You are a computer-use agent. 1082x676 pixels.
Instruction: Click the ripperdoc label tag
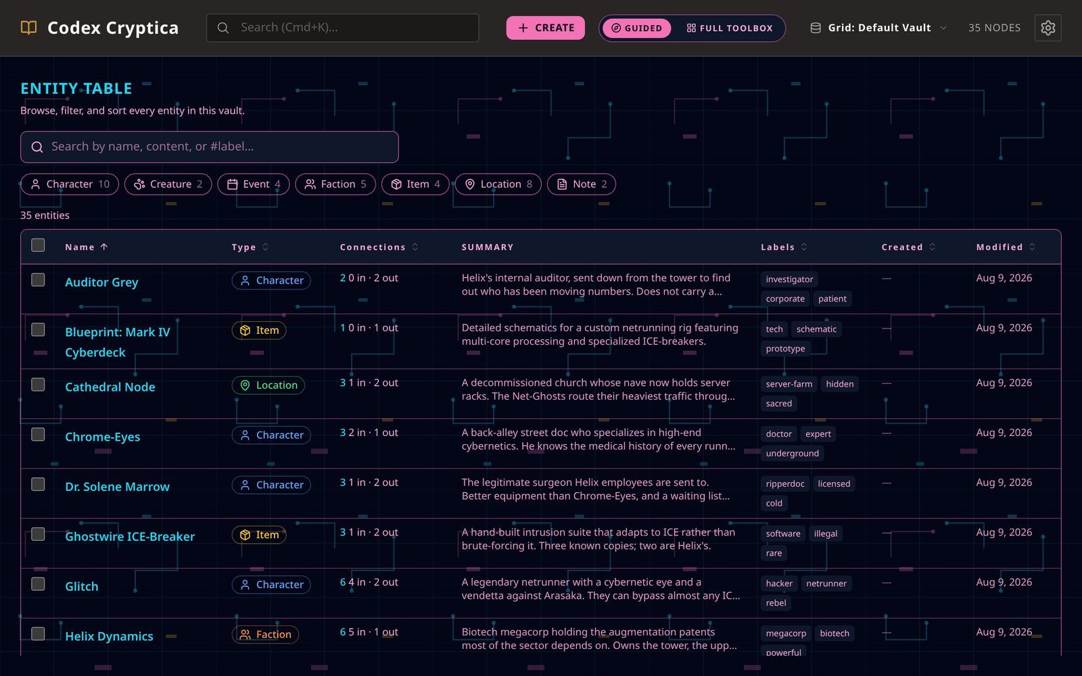point(785,484)
